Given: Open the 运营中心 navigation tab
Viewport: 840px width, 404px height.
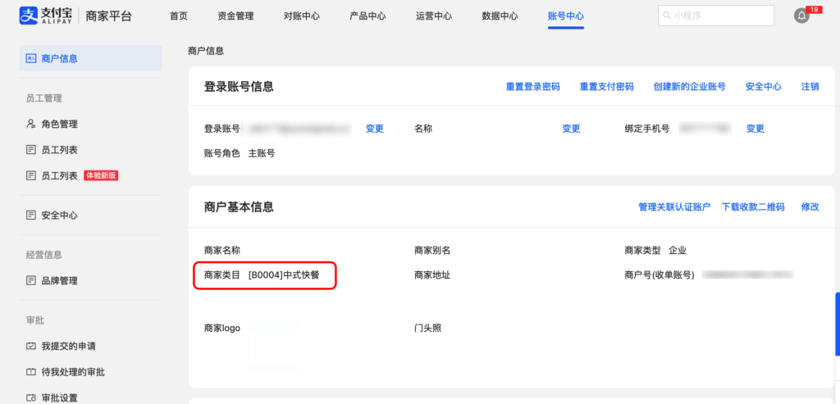Looking at the screenshot, I should coord(433,16).
